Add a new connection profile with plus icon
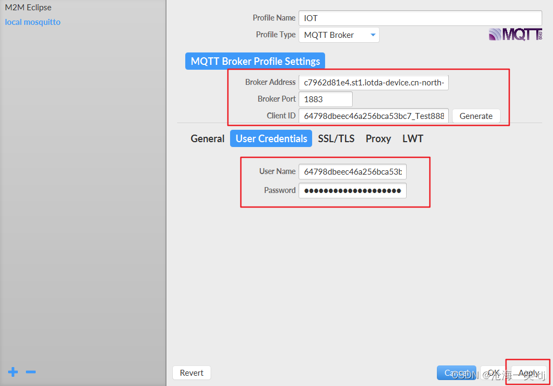The image size is (553, 386). click(13, 372)
